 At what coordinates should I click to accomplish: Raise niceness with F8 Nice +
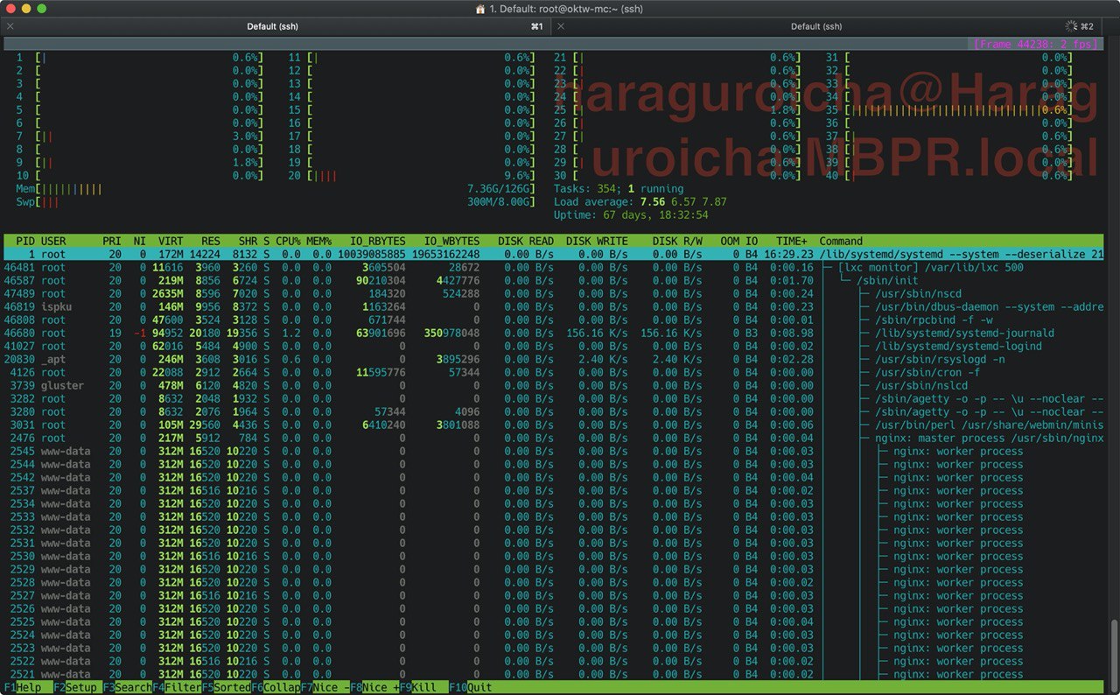click(x=374, y=688)
